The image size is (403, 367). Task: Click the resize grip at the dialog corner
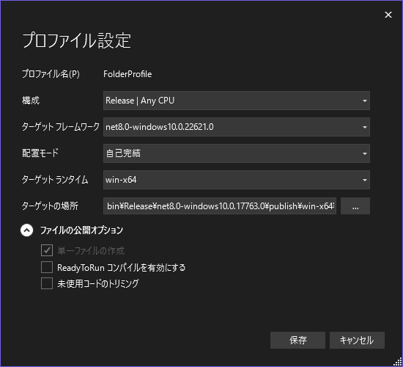pos(398,362)
